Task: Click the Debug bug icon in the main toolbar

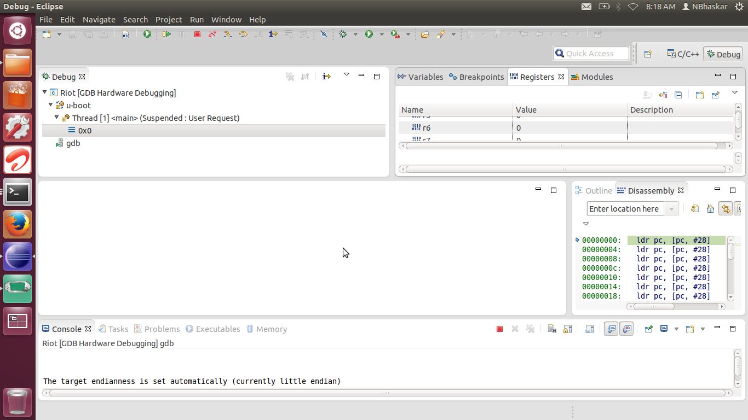Action: point(343,34)
